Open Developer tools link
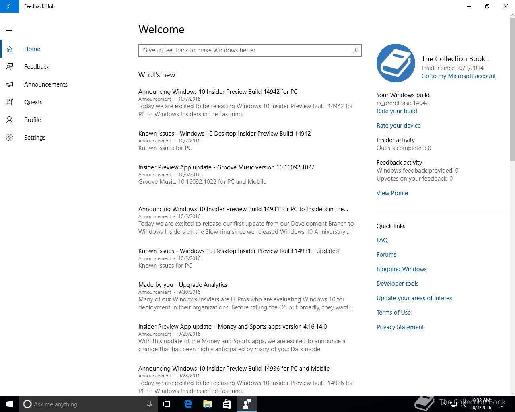 point(398,284)
